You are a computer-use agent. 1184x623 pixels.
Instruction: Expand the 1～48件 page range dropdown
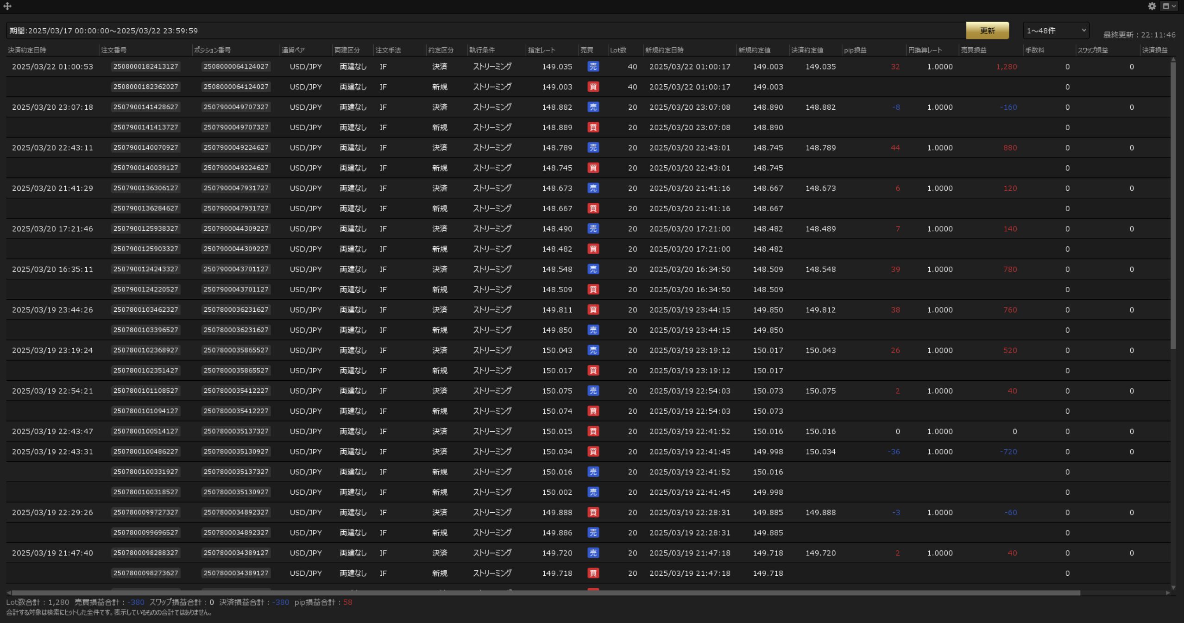[1056, 31]
